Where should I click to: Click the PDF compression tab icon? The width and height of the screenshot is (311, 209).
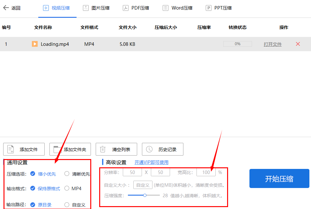coord(126,8)
